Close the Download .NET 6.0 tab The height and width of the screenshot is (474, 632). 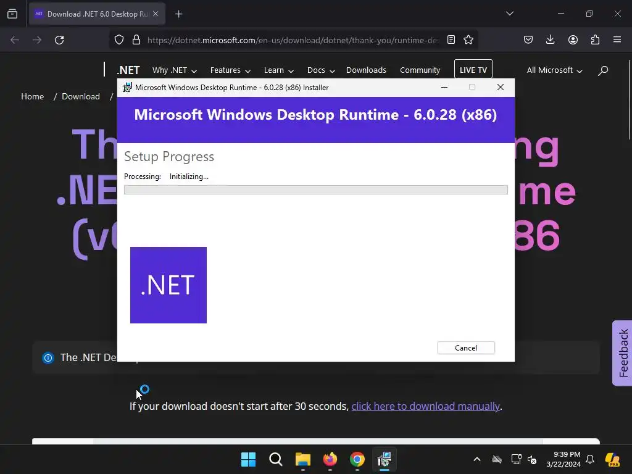tap(156, 14)
